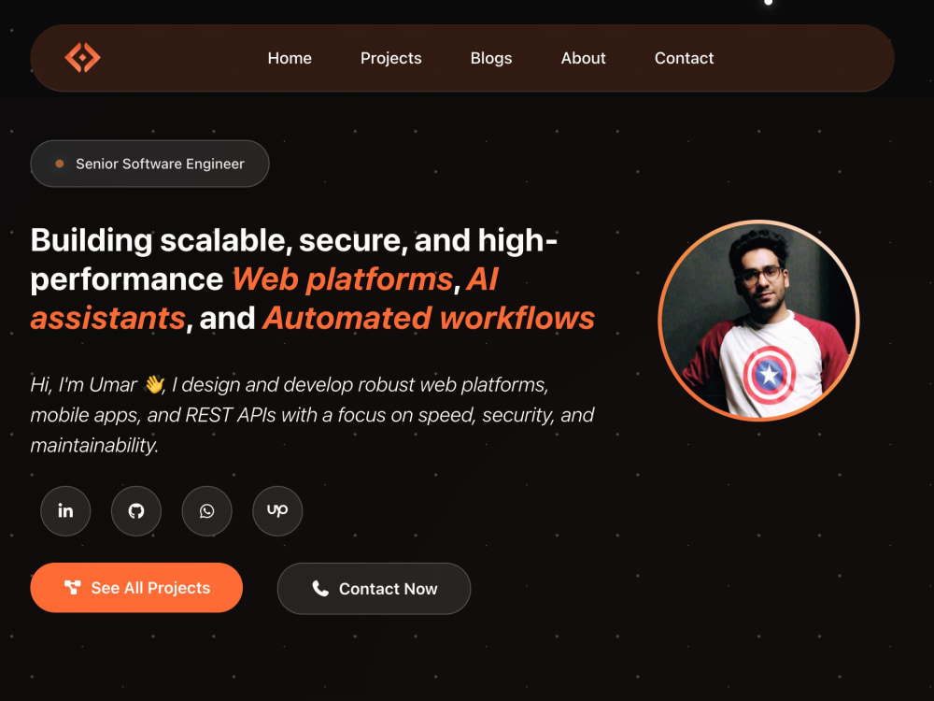Image resolution: width=934 pixels, height=701 pixels.
Task: Open the WhatsApp chat icon
Action: tap(206, 511)
